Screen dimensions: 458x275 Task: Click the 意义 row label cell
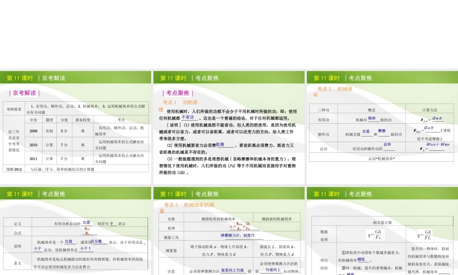point(17,263)
